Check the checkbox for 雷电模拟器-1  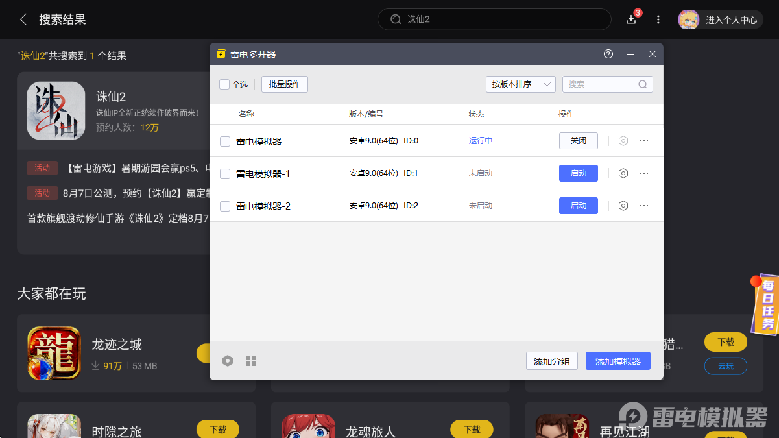click(x=224, y=173)
